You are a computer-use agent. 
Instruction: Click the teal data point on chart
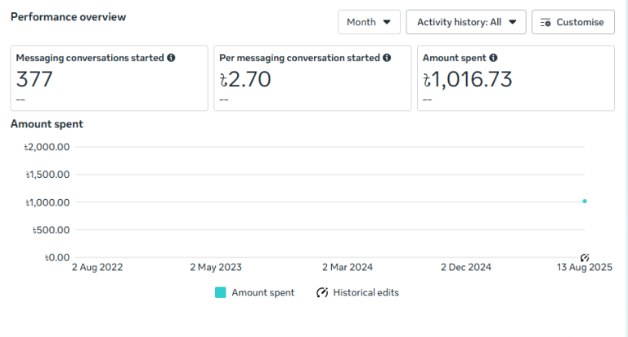tap(585, 201)
